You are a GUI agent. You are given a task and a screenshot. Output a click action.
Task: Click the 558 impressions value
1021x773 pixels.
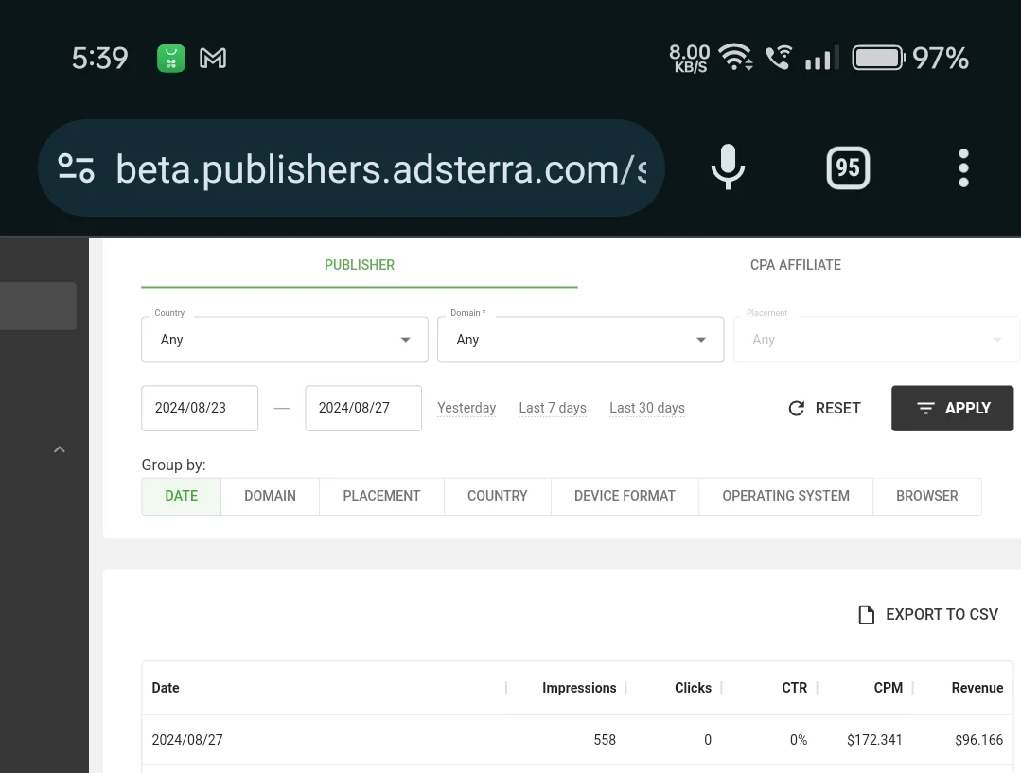[x=605, y=740]
